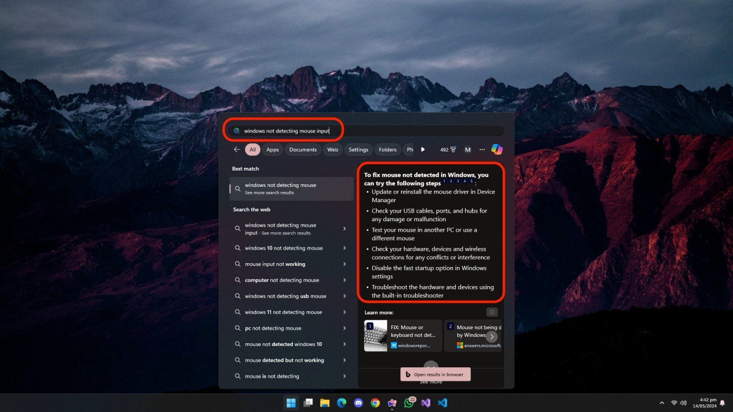733x412 pixels.
Task: Expand the 'mouse input not working' suggestion arrow
Action: click(344, 264)
